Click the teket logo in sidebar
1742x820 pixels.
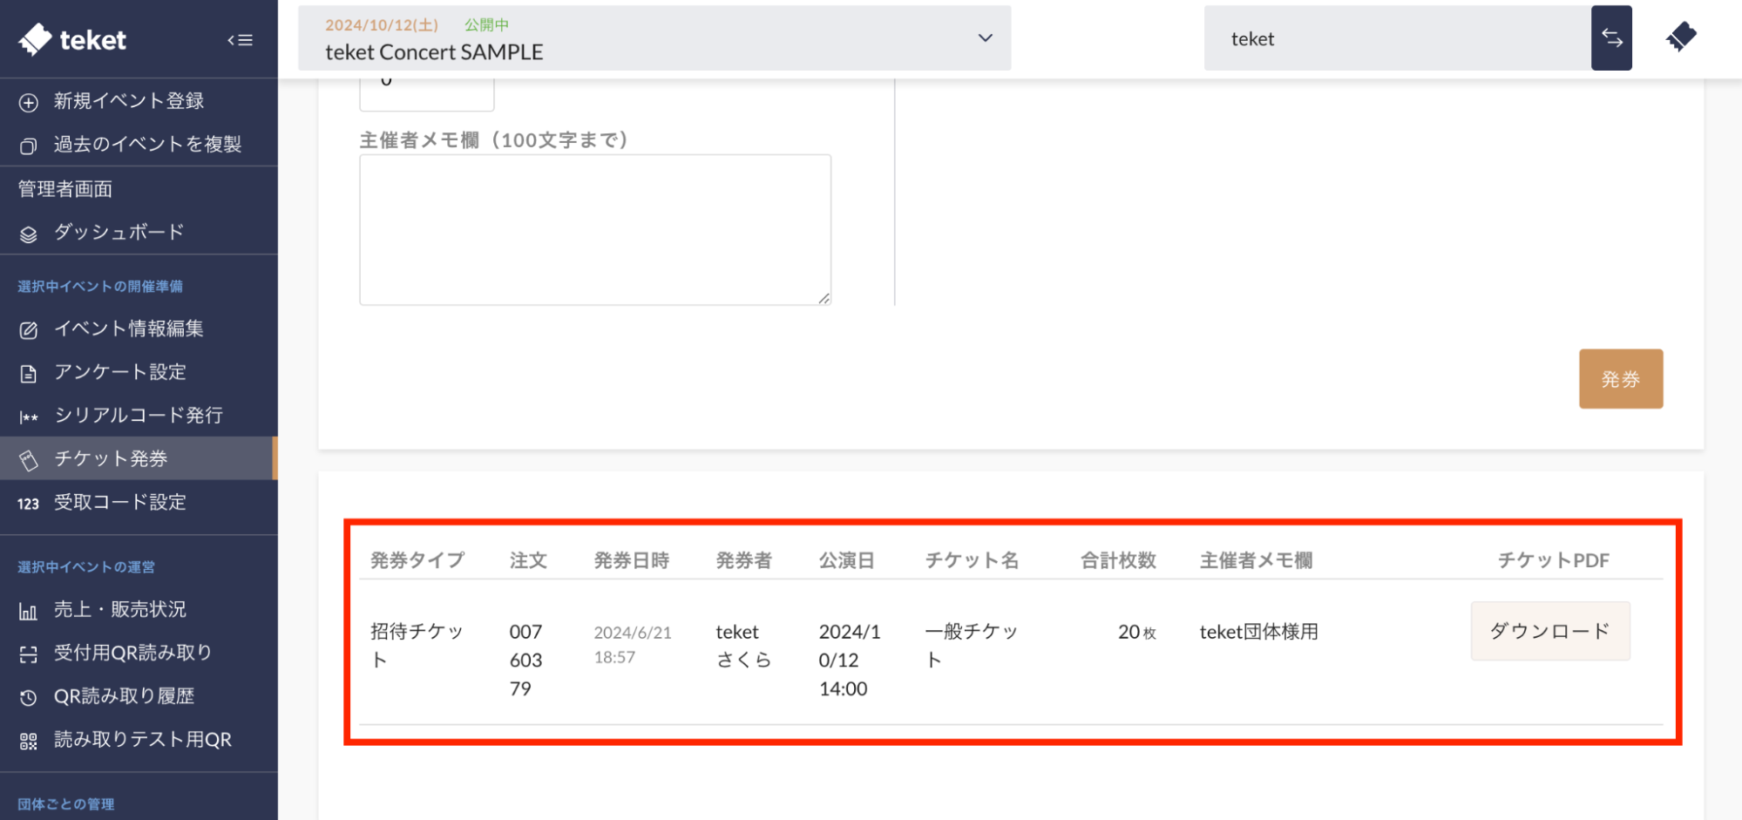coord(72,39)
